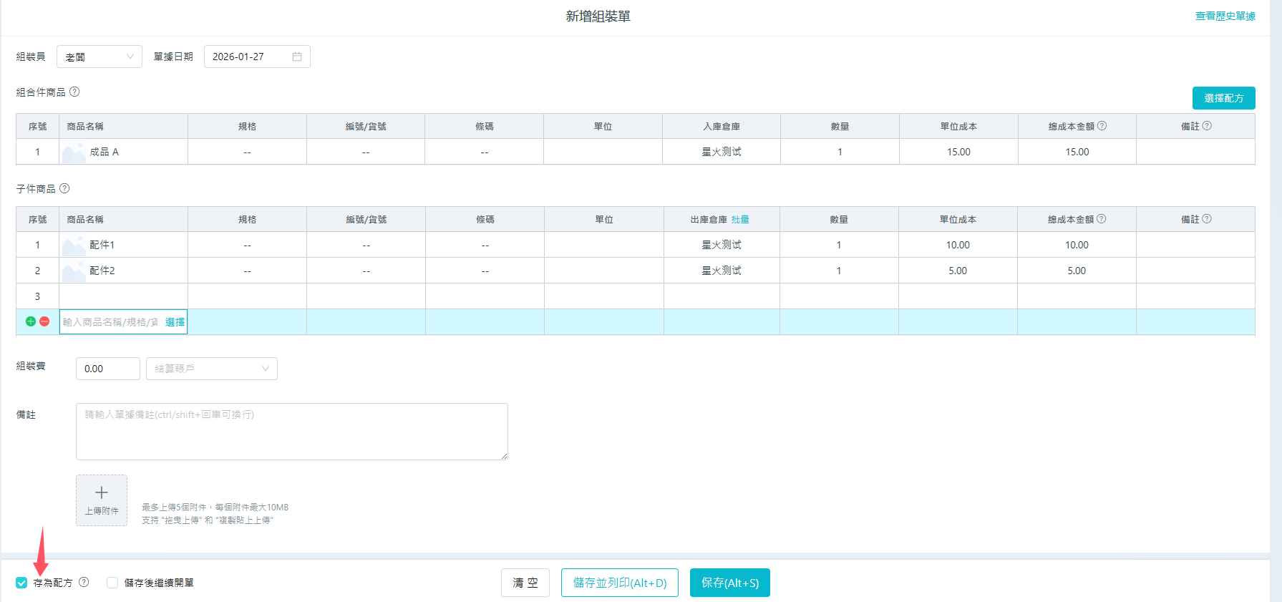Focus the 組裝費 amount field

pyautogui.click(x=107, y=369)
